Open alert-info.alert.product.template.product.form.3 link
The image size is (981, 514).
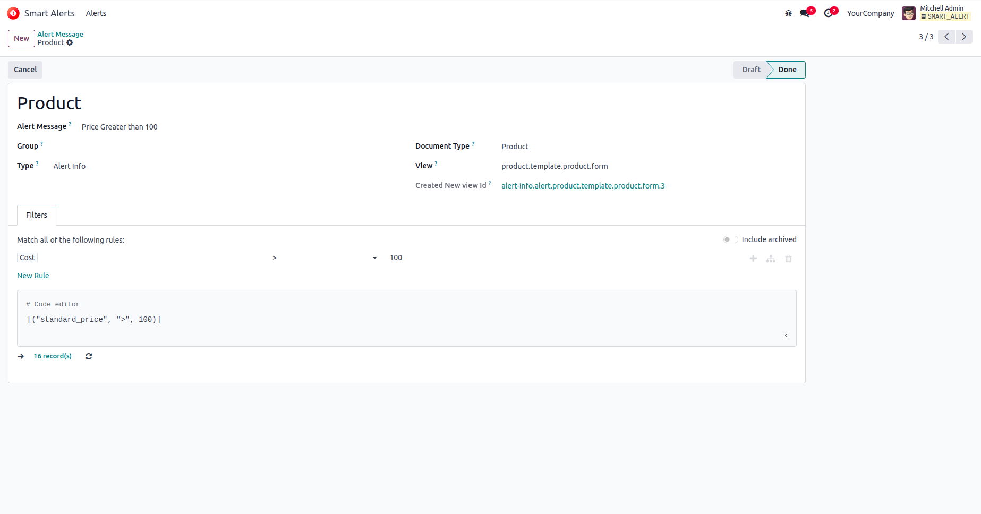click(x=583, y=186)
